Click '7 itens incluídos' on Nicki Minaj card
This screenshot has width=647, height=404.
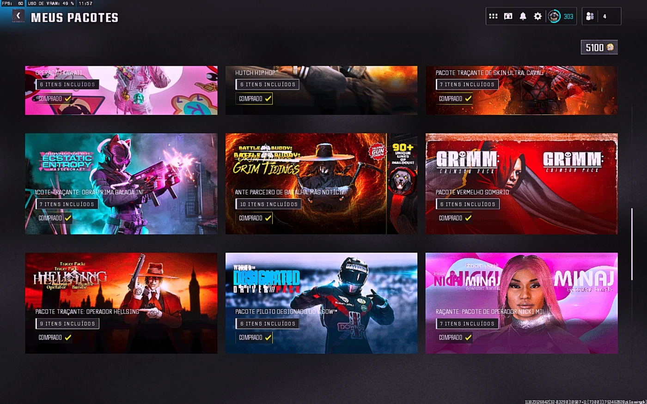click(468, 324)
